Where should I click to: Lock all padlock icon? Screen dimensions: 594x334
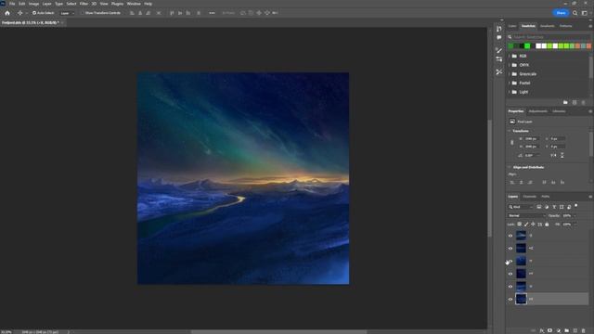(547, 225)
